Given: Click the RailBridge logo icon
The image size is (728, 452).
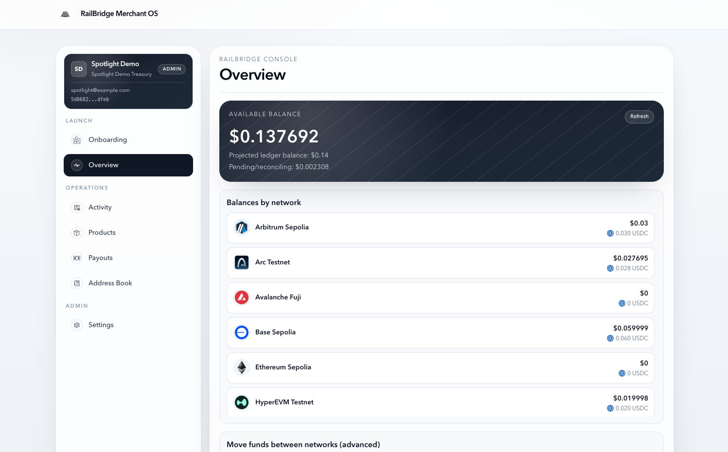Looking at the screenshot, I should click(65, 14).
